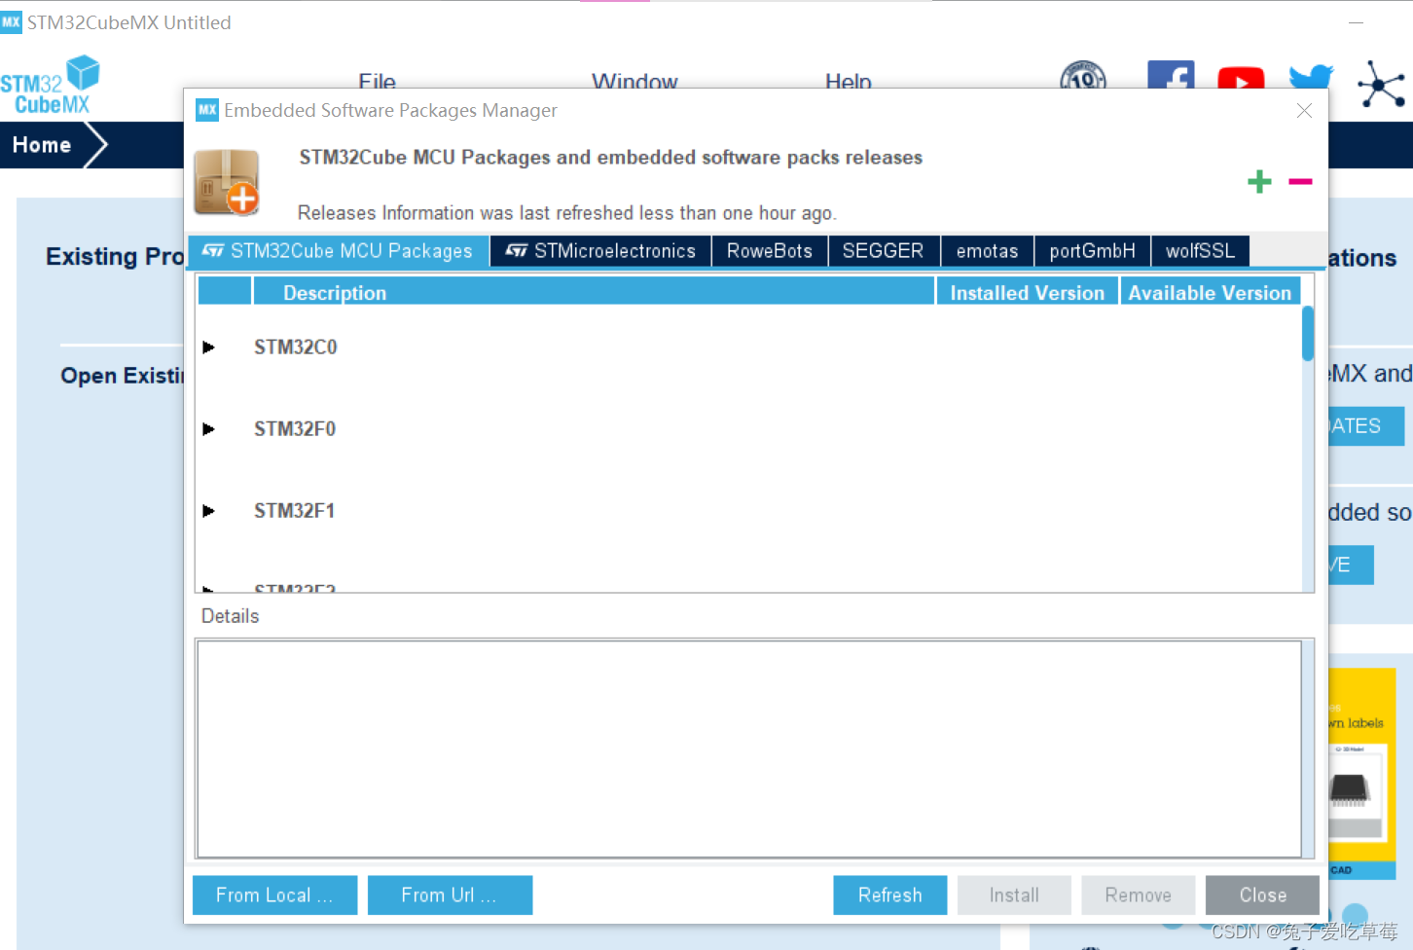Open the Twitter bird icon in main window
This screenshot has height=950, width=1413.
(1311, 78)
